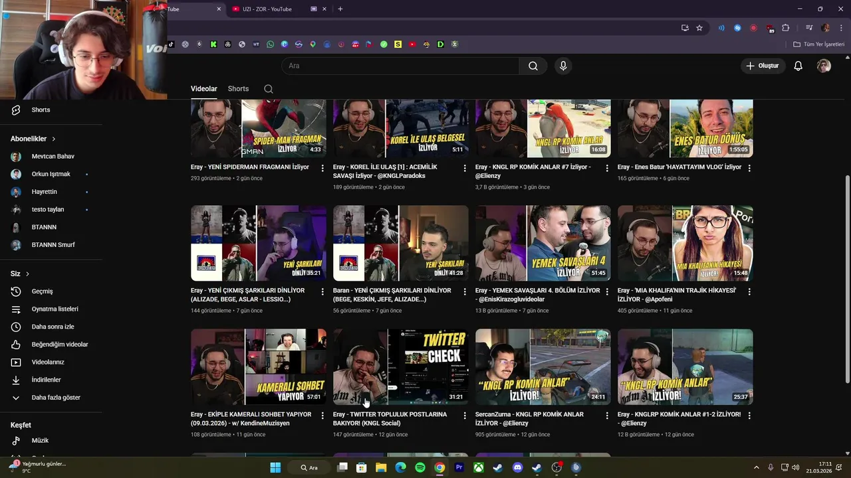
Task: Open Baran - YENİ ÇIKMIŞ ŞARKILARI DİNLİYOR title
Action: point(394,295)
